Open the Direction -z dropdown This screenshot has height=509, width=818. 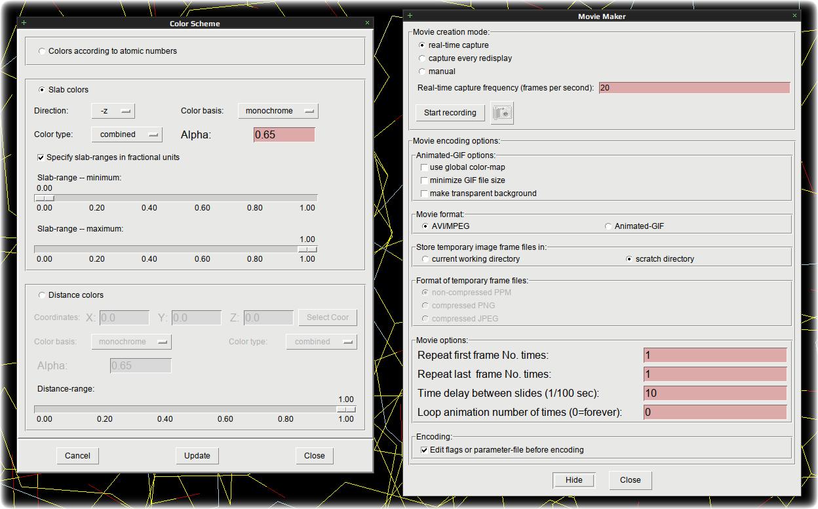coord(113,112)
